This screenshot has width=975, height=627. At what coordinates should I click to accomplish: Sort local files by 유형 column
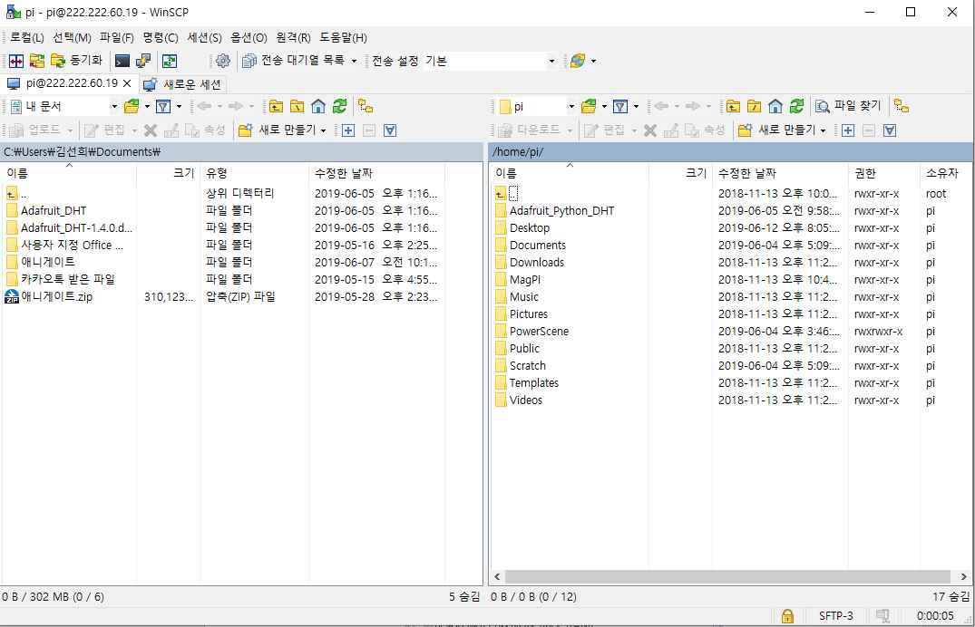click(254, 173)
